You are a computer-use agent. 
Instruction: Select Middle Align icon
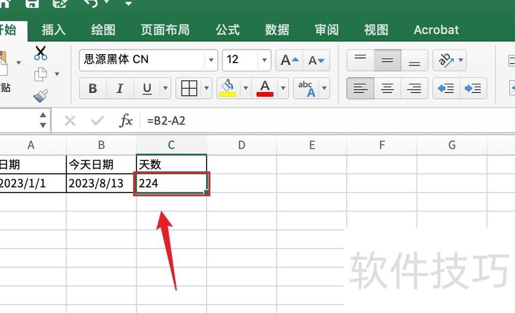tap(388, 60)
